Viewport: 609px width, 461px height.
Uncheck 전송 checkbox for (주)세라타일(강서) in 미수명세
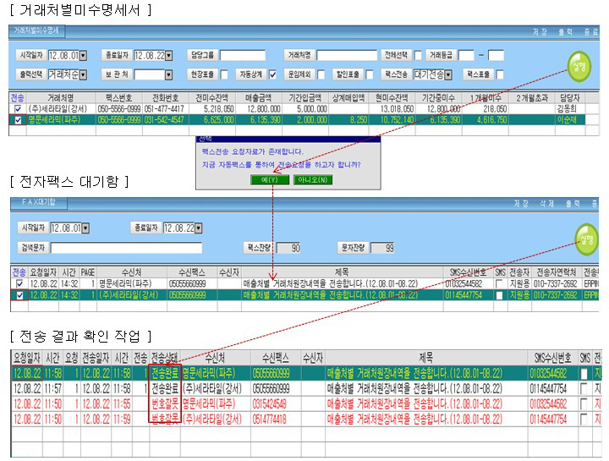[18, 109]
